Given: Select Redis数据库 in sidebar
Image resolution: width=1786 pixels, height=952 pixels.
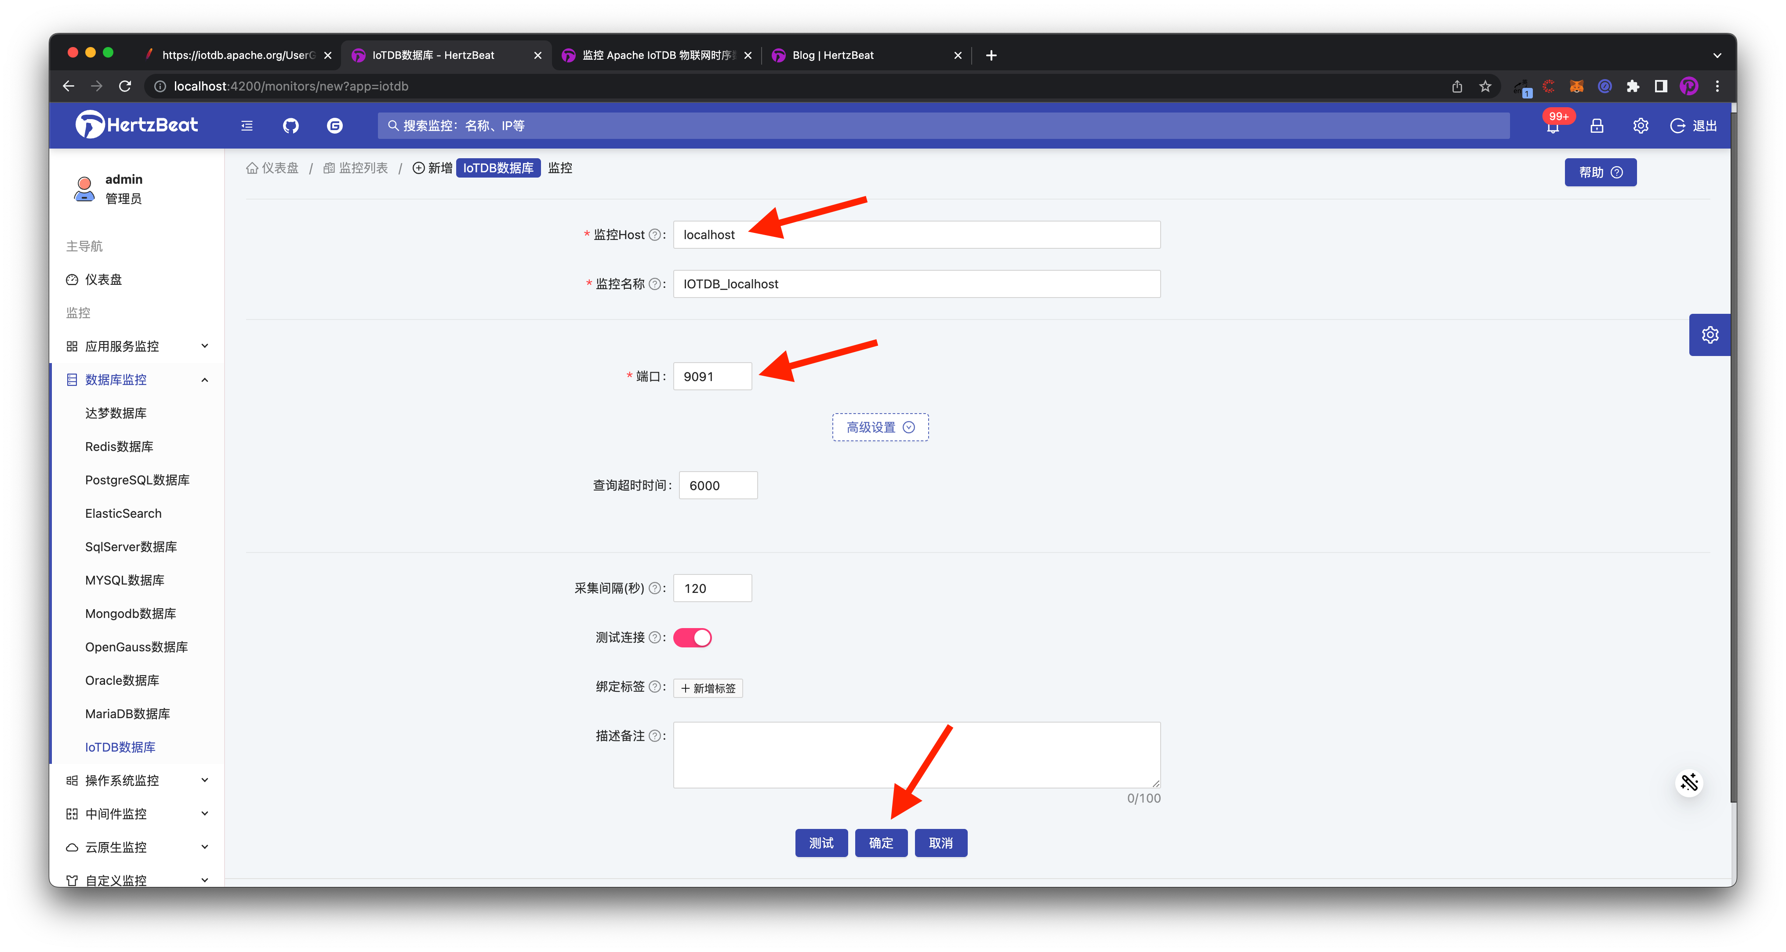Looking at the screenshot, I should point(119,447).
